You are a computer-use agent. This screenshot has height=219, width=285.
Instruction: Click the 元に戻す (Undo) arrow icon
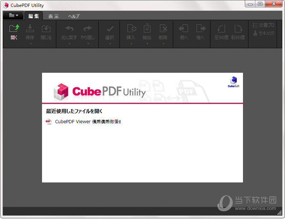[69, 29]
